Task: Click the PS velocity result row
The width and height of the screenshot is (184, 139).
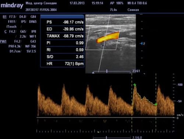Action: coord(65,22)
